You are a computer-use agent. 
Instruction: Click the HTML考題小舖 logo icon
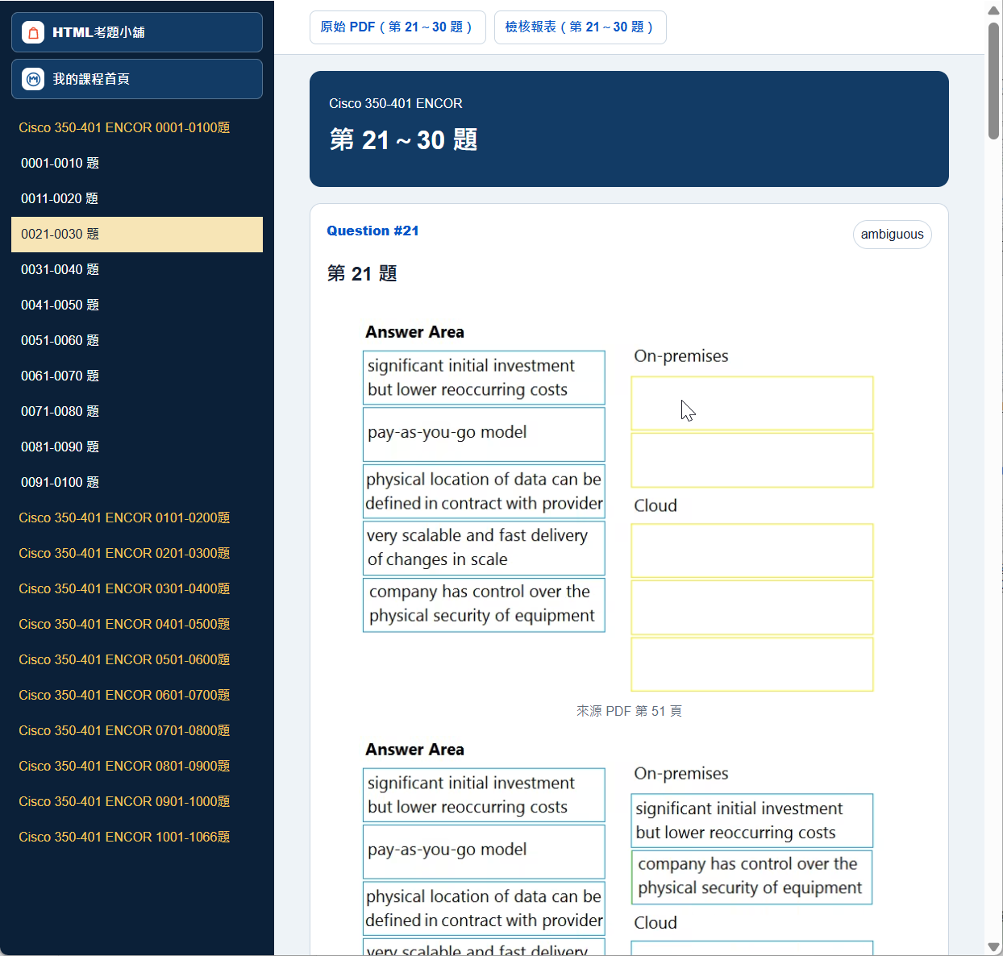click(x=33, y=32)
